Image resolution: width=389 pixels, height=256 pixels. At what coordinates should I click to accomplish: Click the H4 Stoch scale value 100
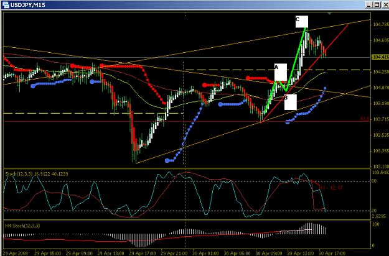(x=376, y=224)
